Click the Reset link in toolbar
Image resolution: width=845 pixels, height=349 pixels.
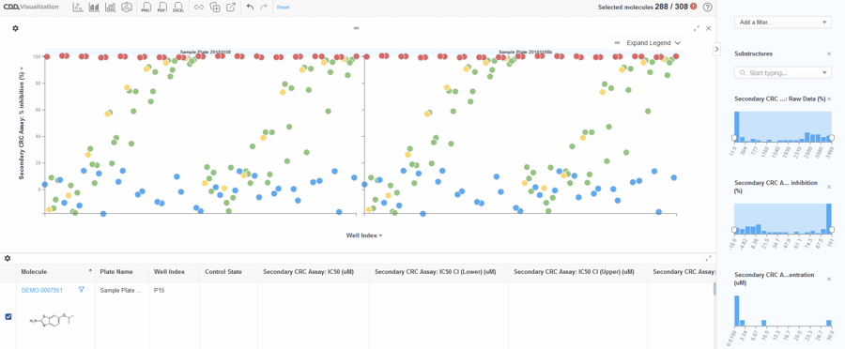tap(283, 8)
